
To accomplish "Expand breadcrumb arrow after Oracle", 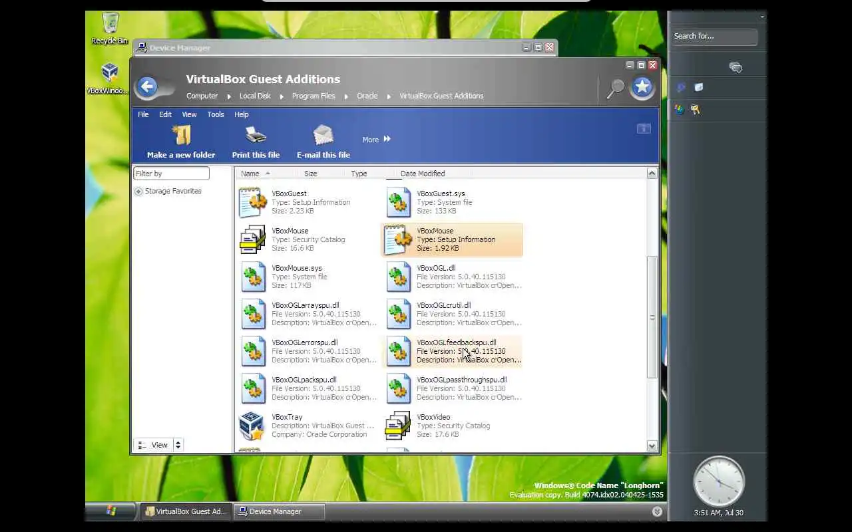I will point(388,96).
